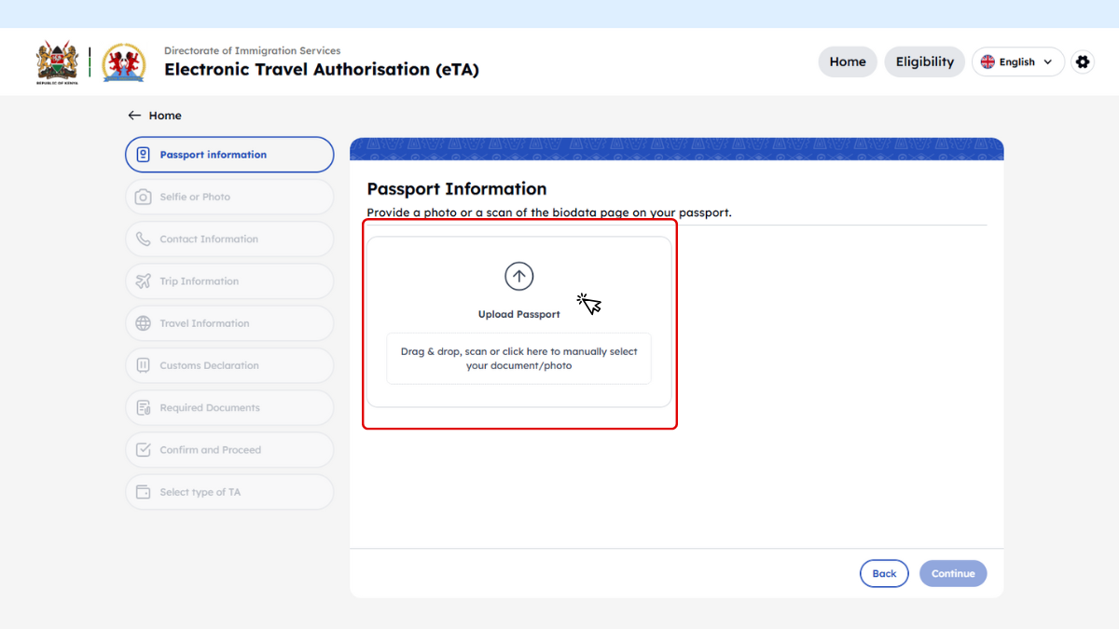The width and height of the screenshot is (1119, 629).
Task: Go back using the Home arrow icon
Action: (134, 116)
